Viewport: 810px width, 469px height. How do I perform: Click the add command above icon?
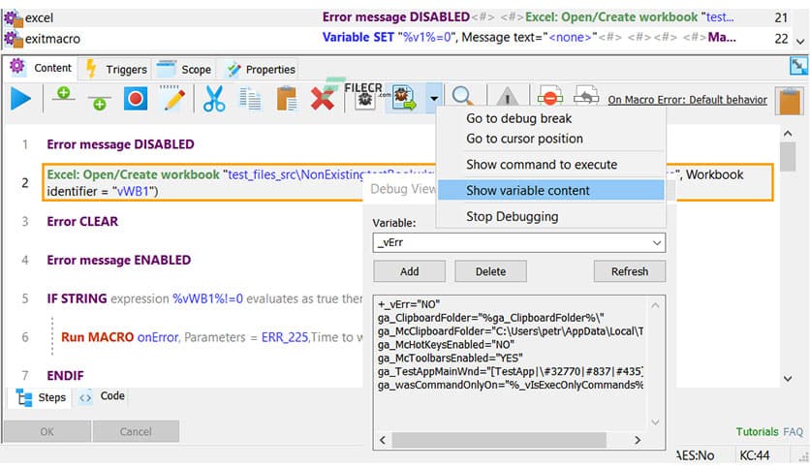tap(64, 95)
